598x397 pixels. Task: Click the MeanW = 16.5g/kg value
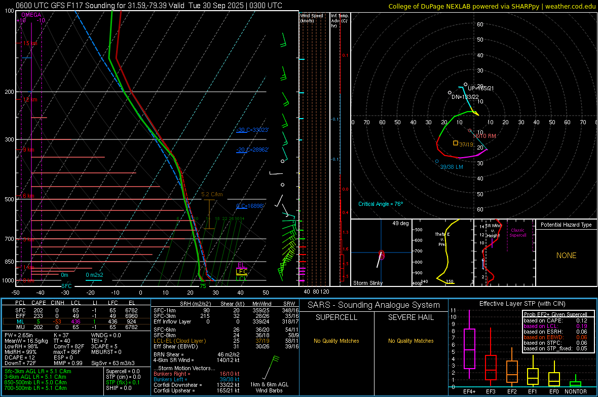[26, 341]
